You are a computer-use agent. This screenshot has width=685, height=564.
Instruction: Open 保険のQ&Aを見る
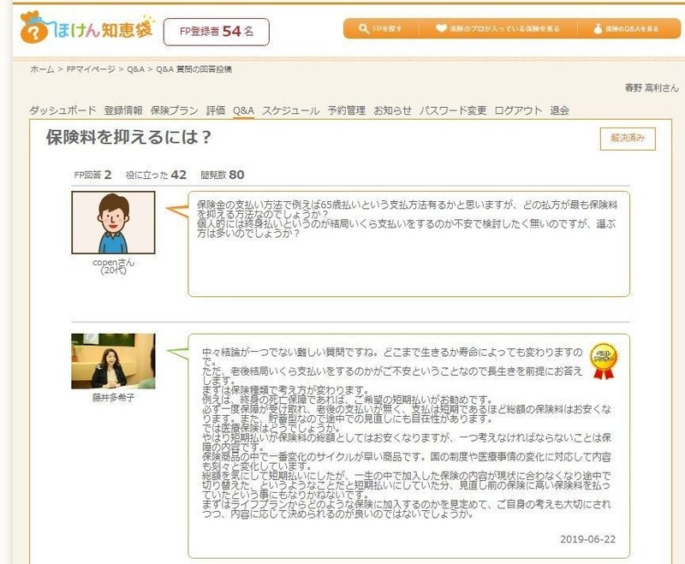tap(632, 29)
